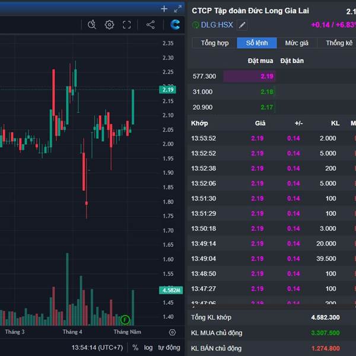Select the trade at 13:48:50
The height and width of the screenshot is (356, 356).
272,274
